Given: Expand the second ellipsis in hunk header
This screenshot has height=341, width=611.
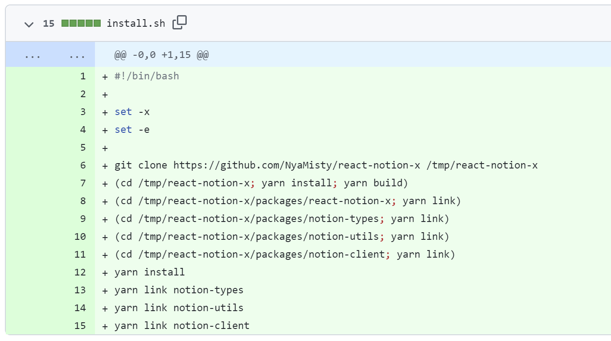Looking at the screenshot, I should [77, 56].
